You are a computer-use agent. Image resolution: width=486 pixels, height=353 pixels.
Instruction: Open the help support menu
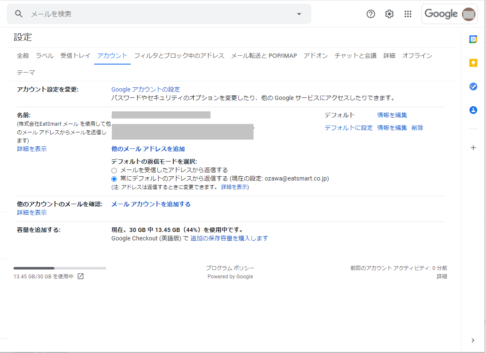[370, 13]
